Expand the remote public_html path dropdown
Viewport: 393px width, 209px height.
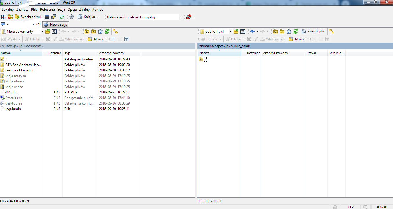(x=231, y=32)
